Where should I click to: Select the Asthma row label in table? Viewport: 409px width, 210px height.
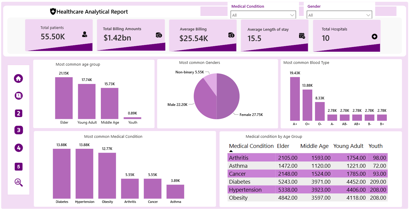238,166
